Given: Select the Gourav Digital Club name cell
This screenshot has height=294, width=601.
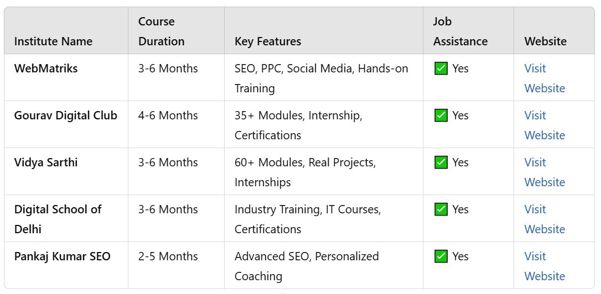Looking at the screenshot, I should 66,116.
